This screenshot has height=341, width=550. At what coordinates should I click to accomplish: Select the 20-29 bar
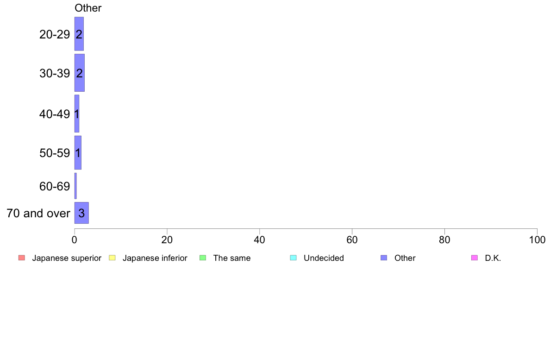point(79,34)
